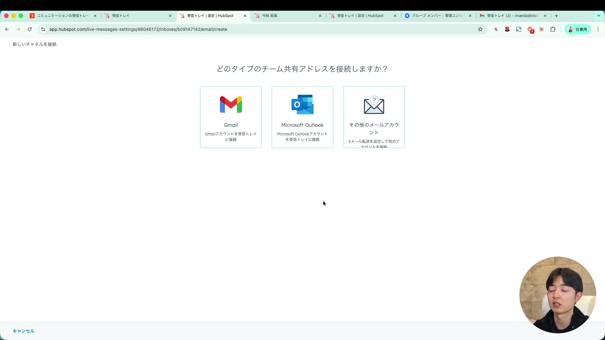Open a new tab with plus button
The height and width of the screenshot is (340, 605).
[x=556, y=16]
